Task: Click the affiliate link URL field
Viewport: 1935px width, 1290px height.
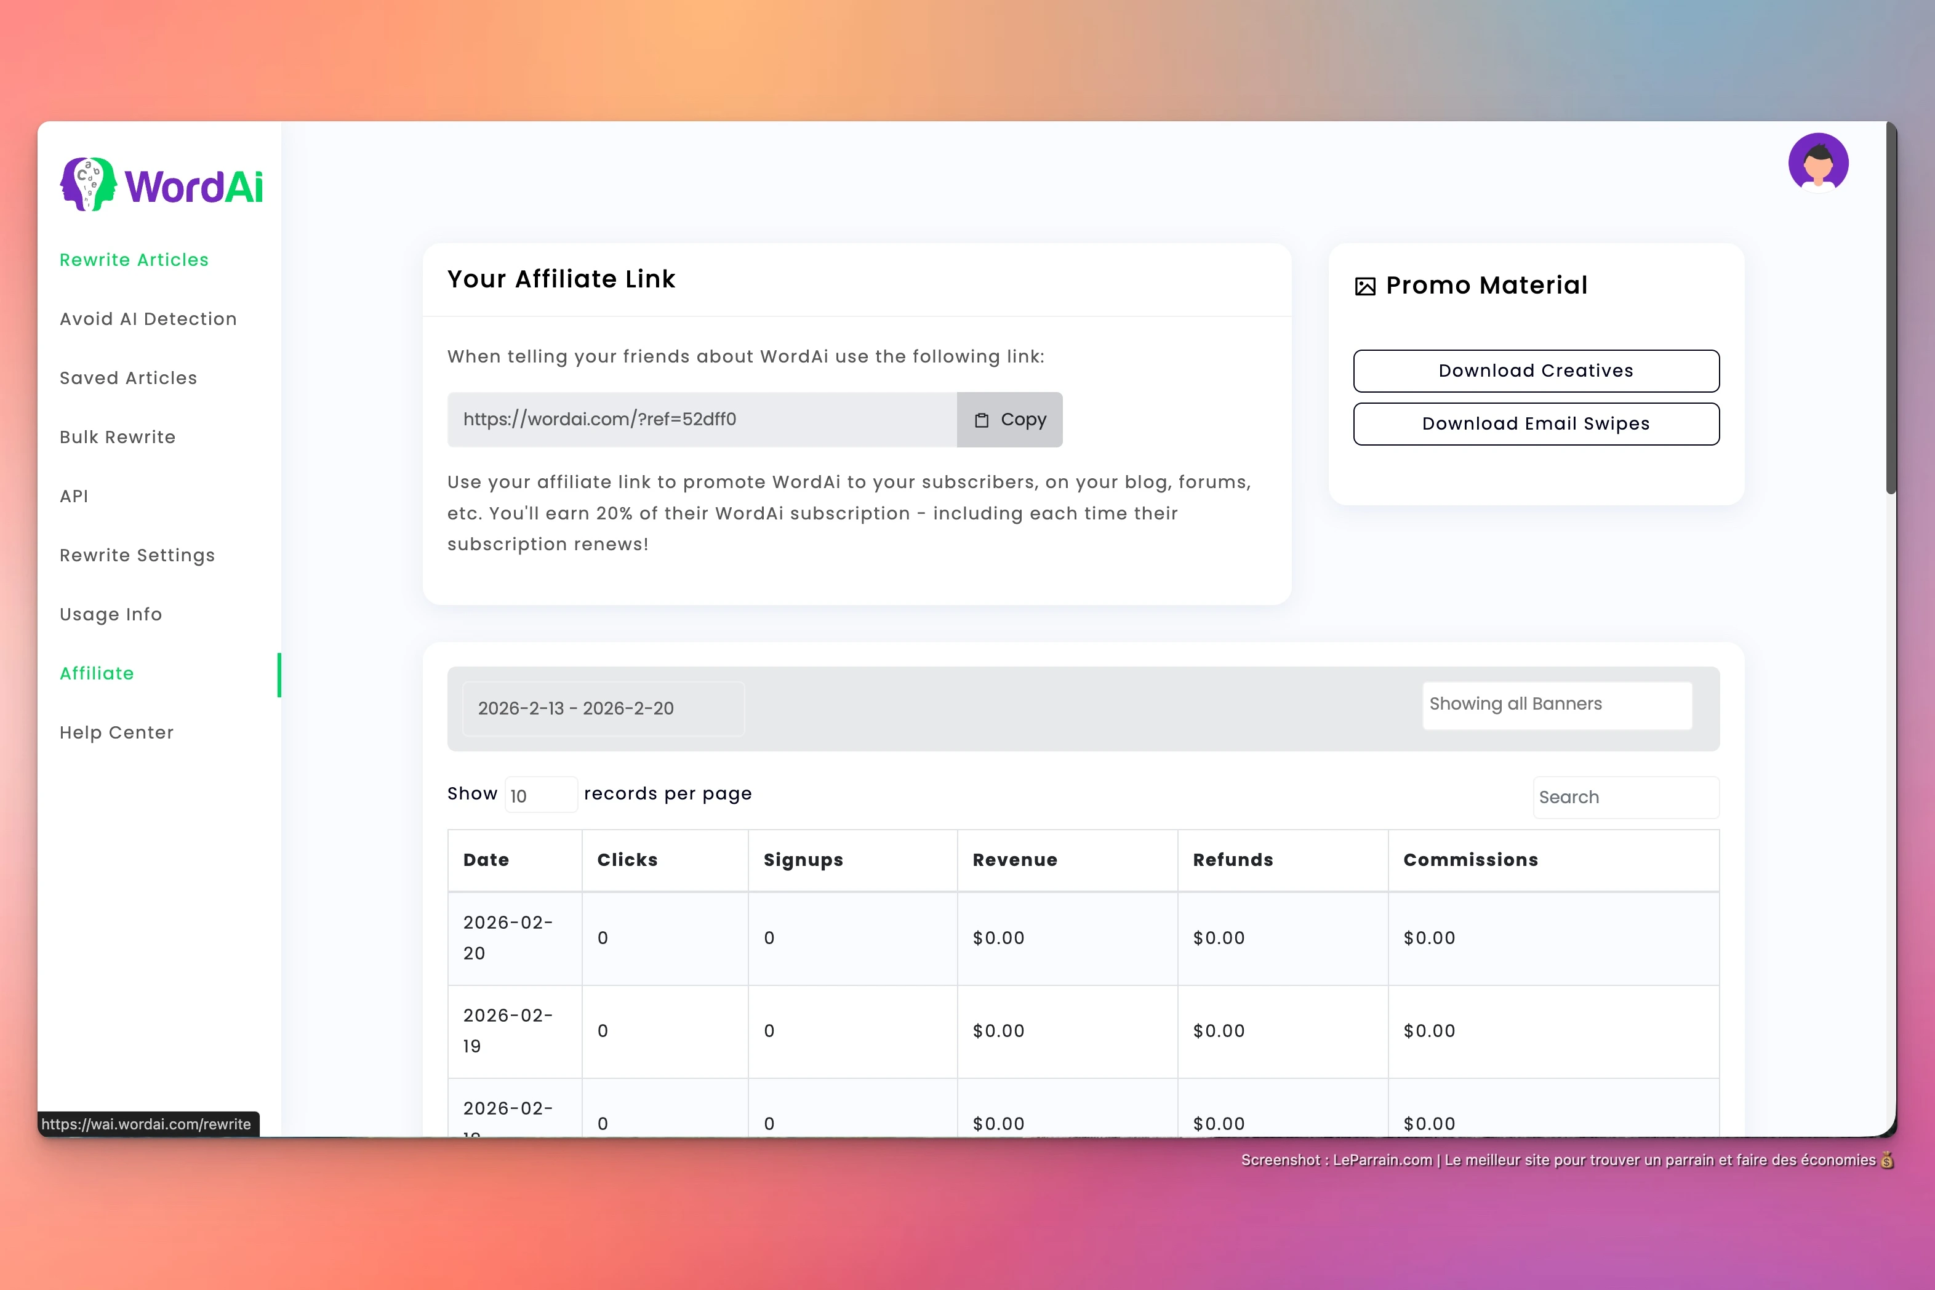Action: point(702,420)
